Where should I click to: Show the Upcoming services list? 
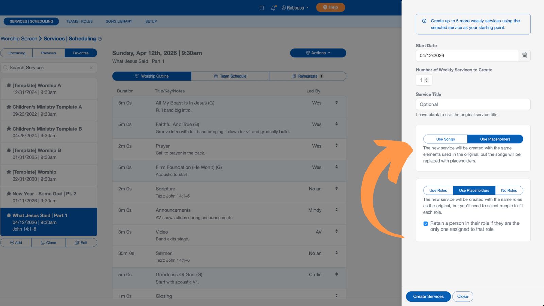tap(17, 53)
